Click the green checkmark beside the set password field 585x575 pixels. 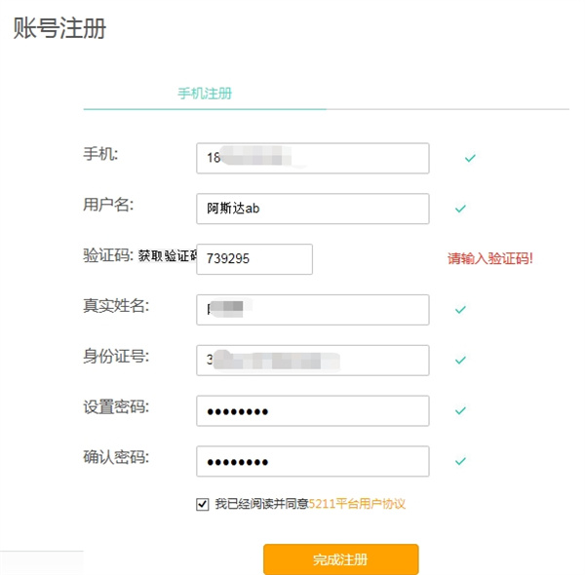pos(460,411)
